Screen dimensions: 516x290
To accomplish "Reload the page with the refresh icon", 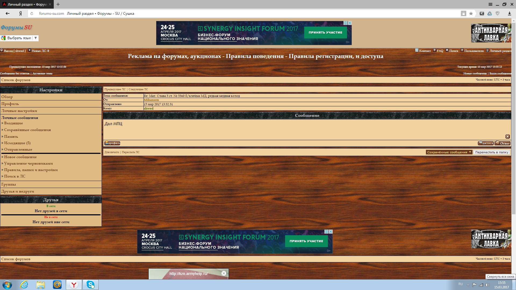I will point(32,13).
